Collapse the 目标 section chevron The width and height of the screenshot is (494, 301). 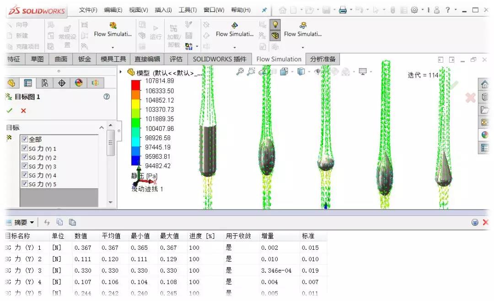[x=102, y=128]
